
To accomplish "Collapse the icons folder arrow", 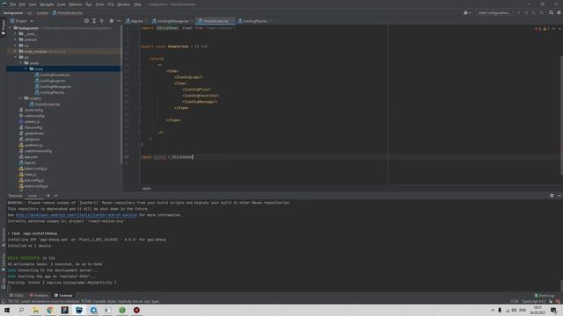I will 26,68.
